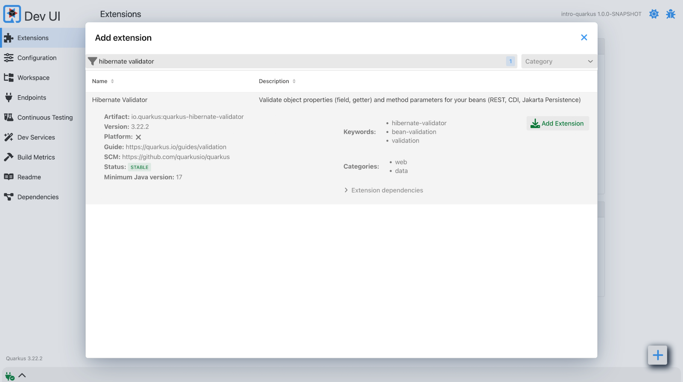Click the Quarkus Dev UI logo

tap(12, 14)
